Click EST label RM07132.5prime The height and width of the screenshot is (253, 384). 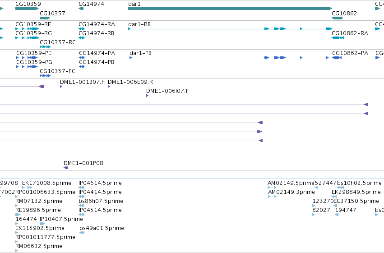[39, 201]
